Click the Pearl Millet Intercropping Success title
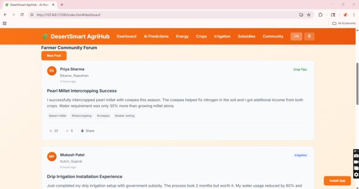The width and height of the screenshot is (359, 189). (82, 91)
